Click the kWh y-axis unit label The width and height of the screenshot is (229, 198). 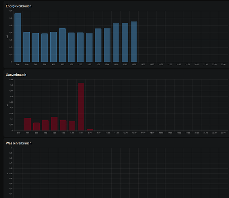7,37
